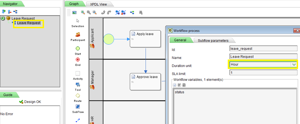Choose the SubFlow tool in palette
Screen dimensions: 300x124
point(78,107)
